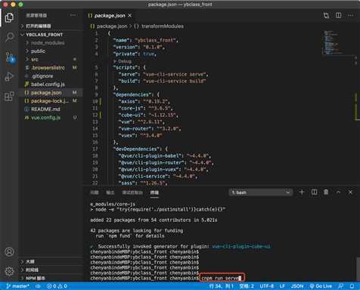
Task: Open notifications bell in status bar
Action: pyautogui.click(x=352, y=286)
